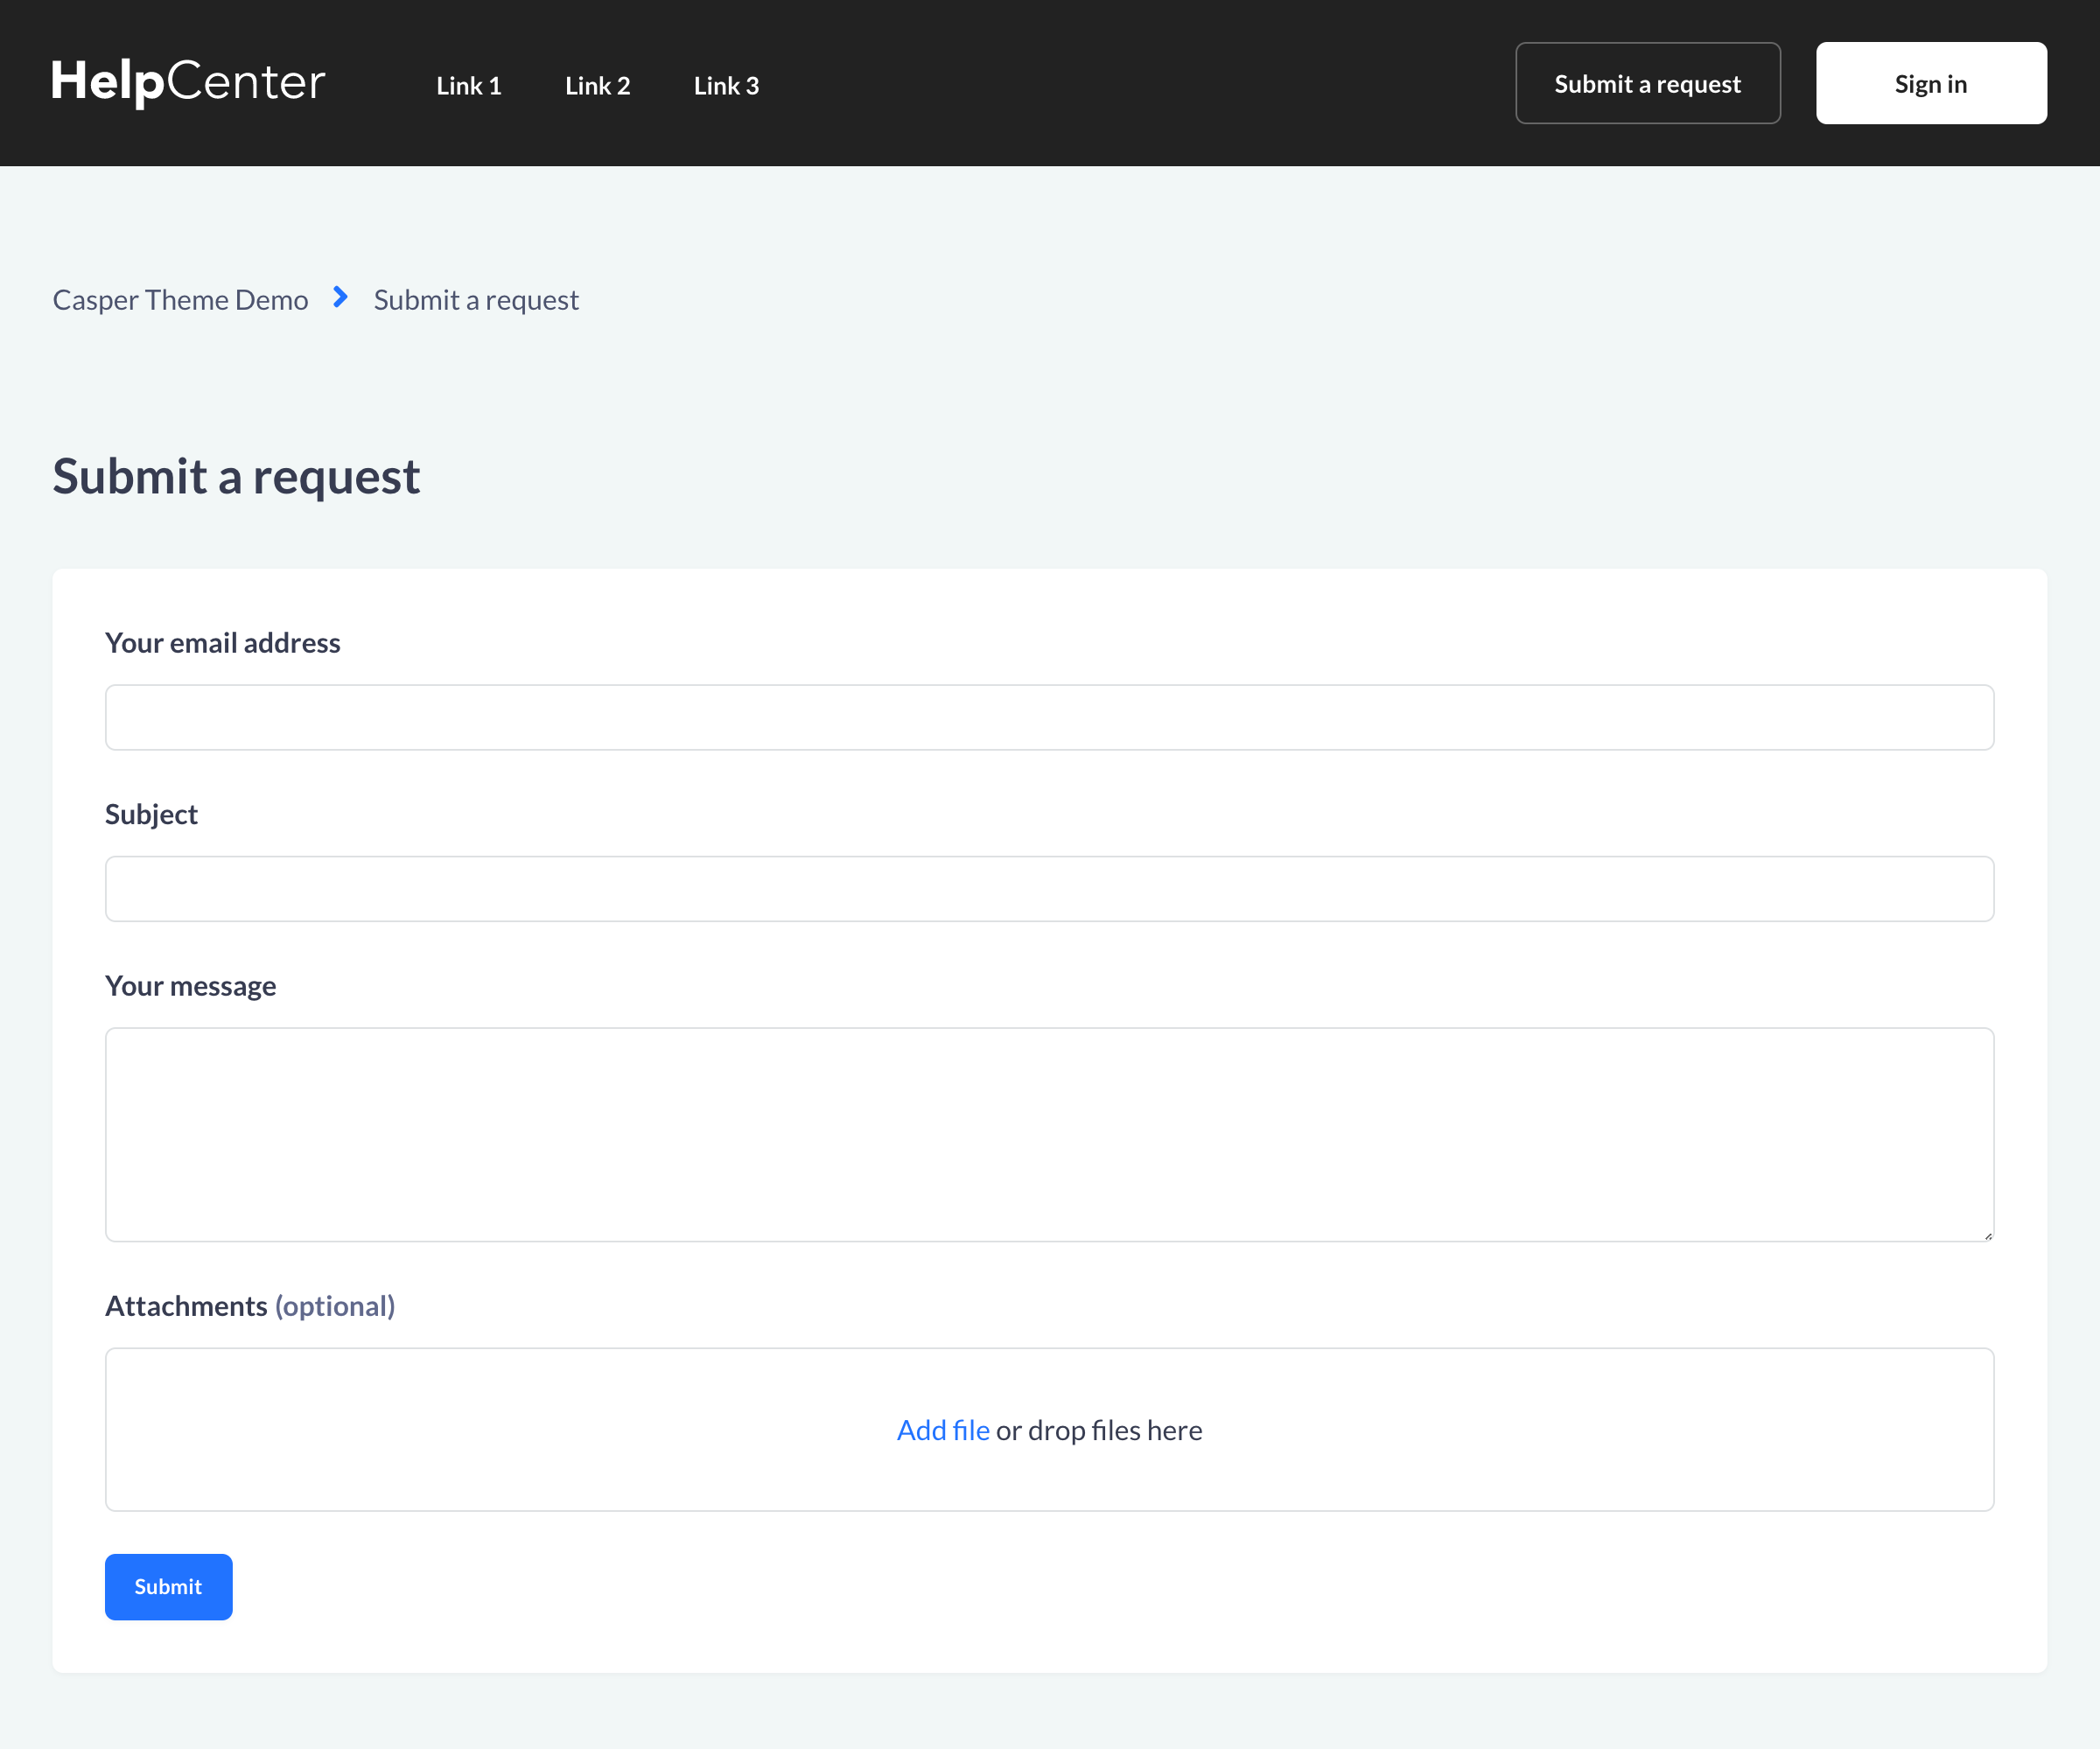Go to Casper Theme Demo breadcrumb
The image size is (2100, 1749).
click(180, 300)
